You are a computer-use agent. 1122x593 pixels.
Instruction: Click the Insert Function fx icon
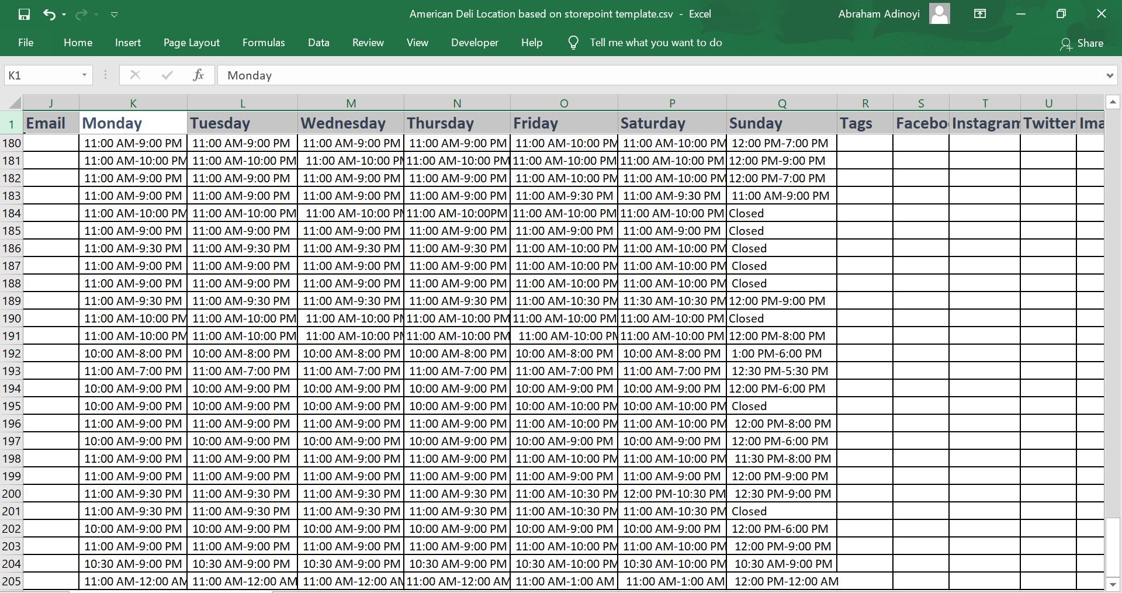click(x=198, y=75)
